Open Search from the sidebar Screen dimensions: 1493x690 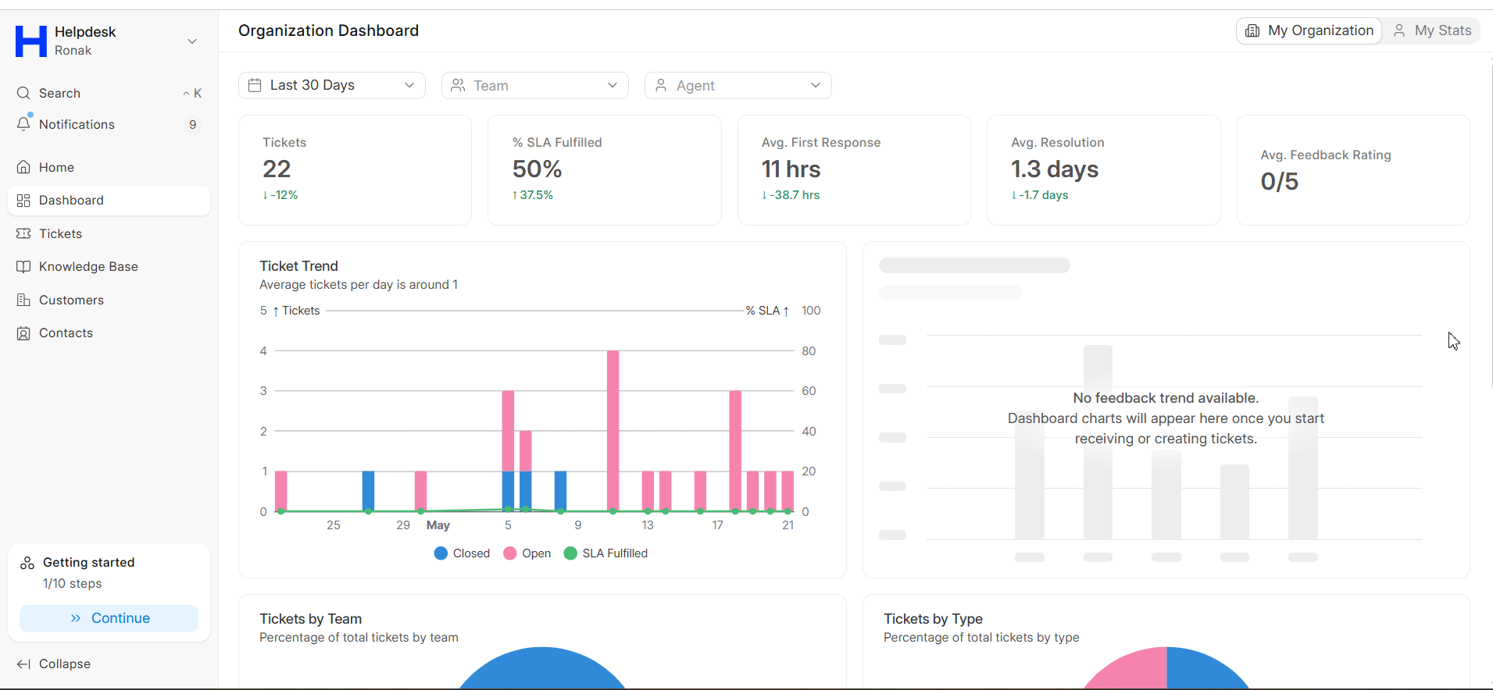[x=109, y=93]
